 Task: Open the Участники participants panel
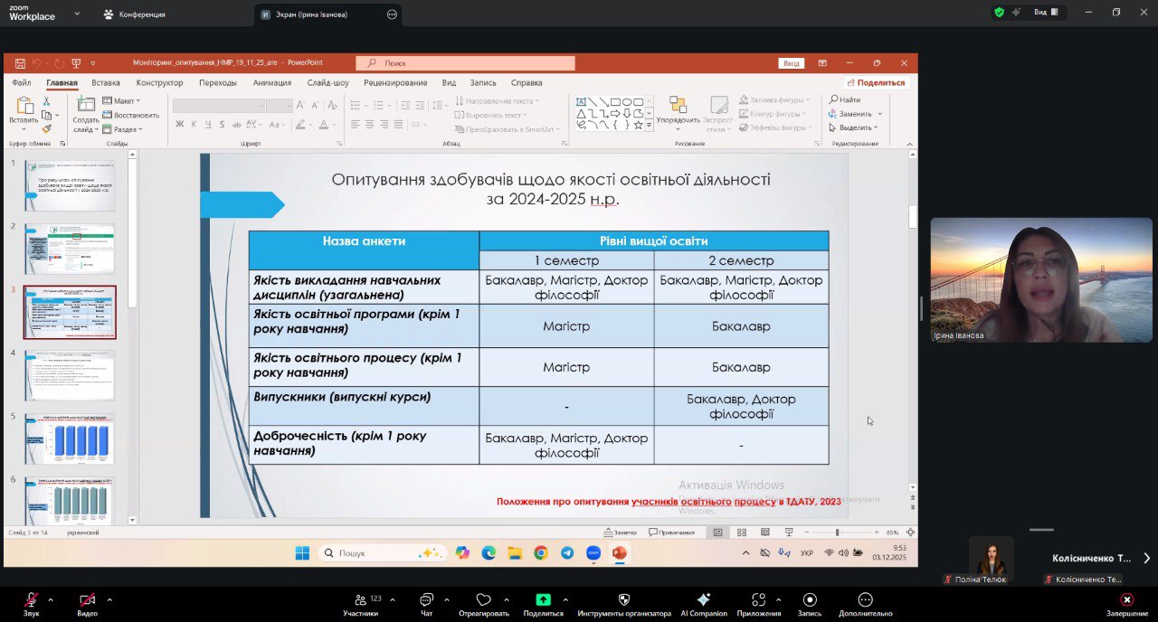click(360, 600)
